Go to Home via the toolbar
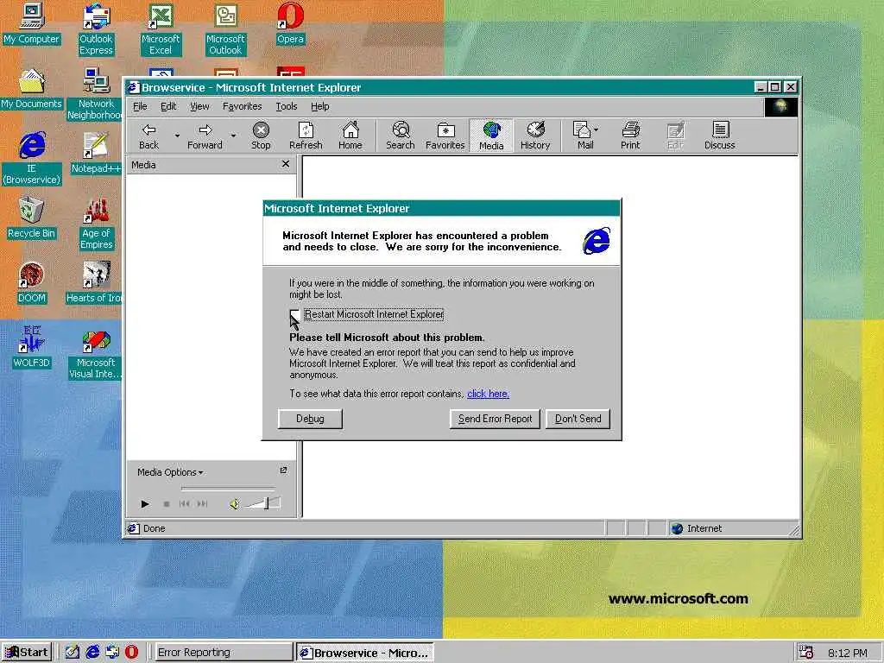This screenshot has height=663, width=884. pyautogui.click(x=350, y=136)
